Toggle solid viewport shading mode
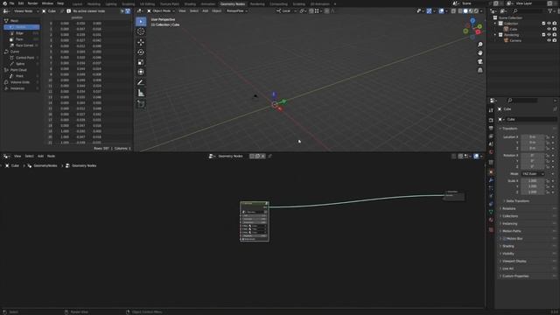 (465, 11)
